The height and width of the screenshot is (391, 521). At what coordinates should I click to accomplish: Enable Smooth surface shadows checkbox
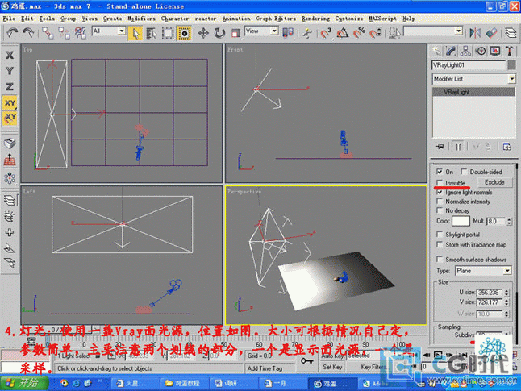click(440, 259)
